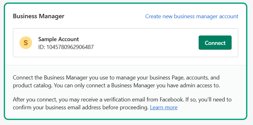This screenshot has height=125, width=253.
Task: Click the green Connect button
Action: click(215, 43)
